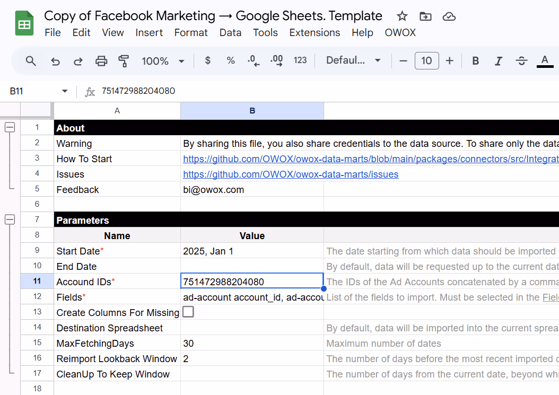
Task: Open the File menu
Action: [53, 32]
